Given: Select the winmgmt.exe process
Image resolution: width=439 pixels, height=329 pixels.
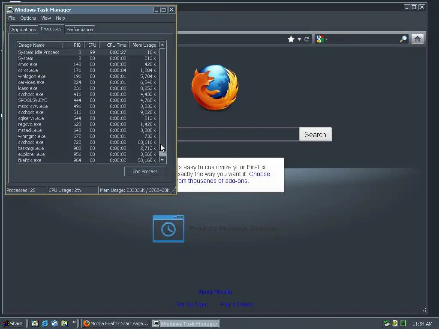Looking at the screenshot, I should 87,137.
